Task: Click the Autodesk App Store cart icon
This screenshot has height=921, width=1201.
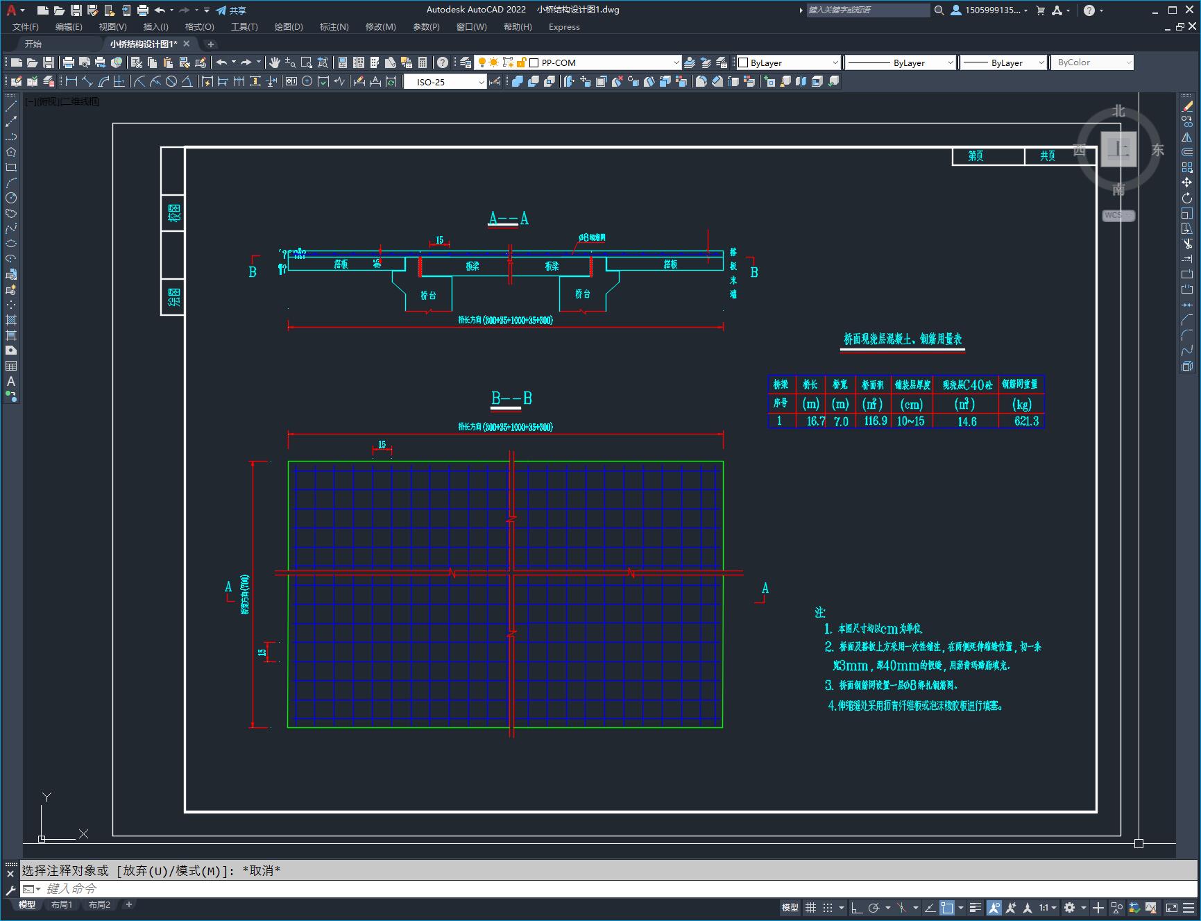Action: click(x=1041, y=10)
